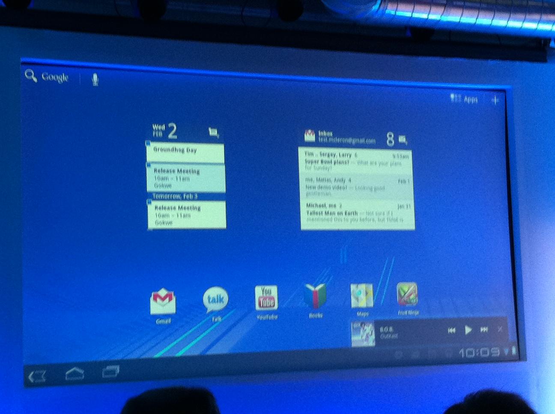The width and height of the screenshot is (555, 414).
Task: Close the music player notification
Action: 500,329
